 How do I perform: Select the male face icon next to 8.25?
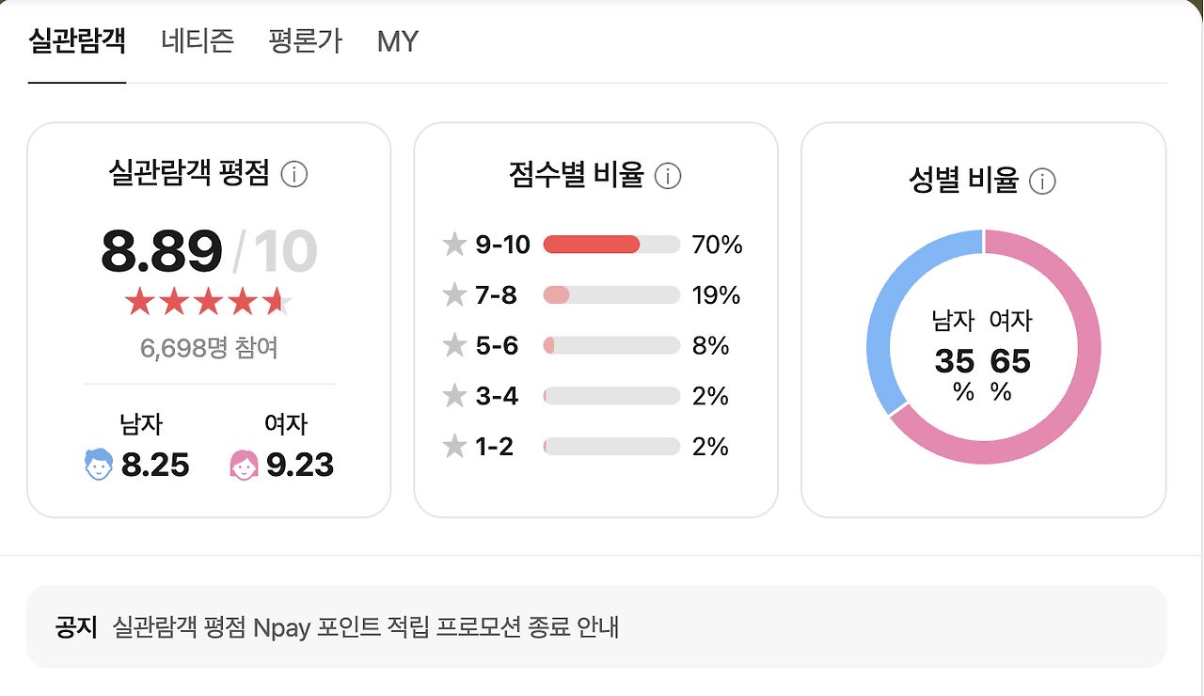point(100,463)
